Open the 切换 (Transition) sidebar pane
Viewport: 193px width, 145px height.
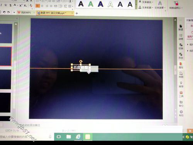(x=181, y=46)
